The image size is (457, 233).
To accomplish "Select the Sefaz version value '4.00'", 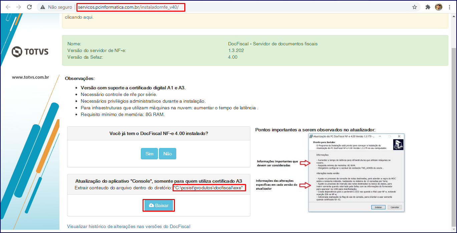I will [x=233, y=57].
